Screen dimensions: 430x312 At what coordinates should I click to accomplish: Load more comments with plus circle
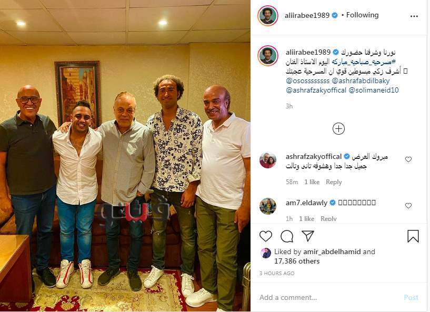338,128
